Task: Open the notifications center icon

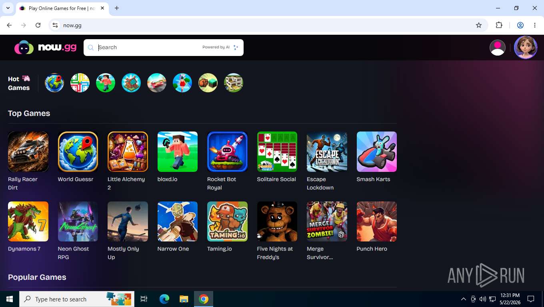Action: 531,299
